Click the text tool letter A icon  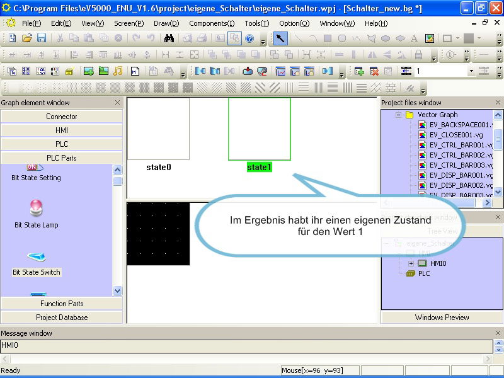coord(415,38)
